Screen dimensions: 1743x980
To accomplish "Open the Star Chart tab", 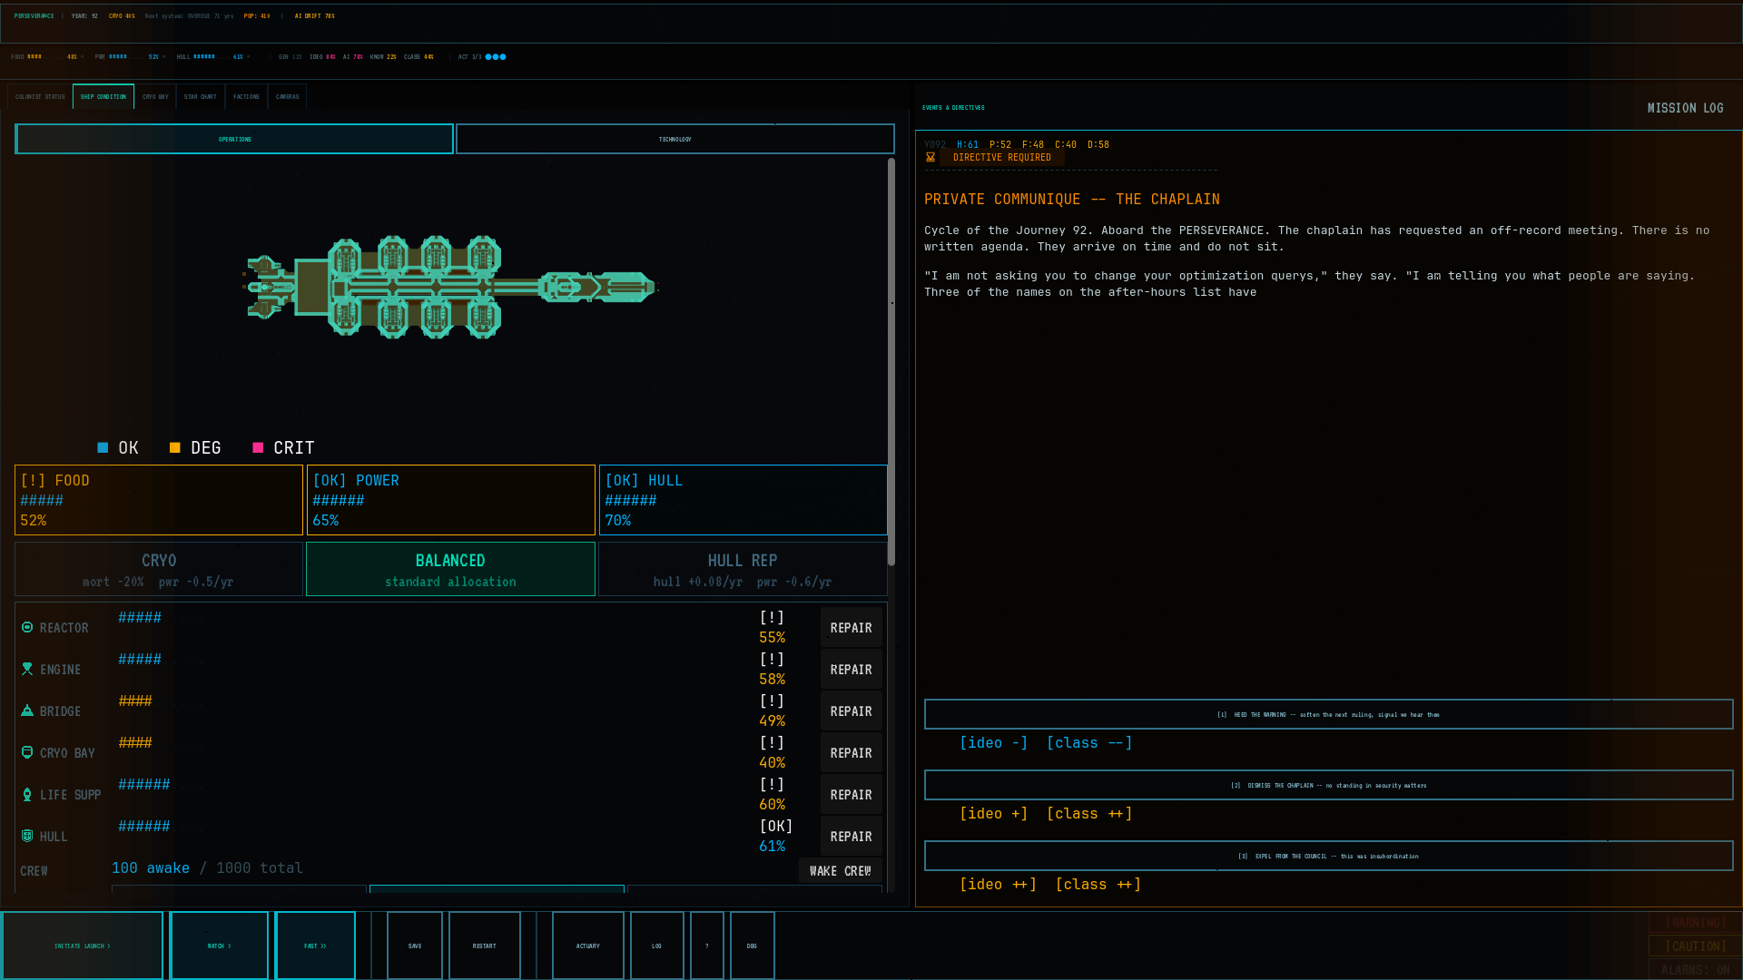I will pos(201,96).
